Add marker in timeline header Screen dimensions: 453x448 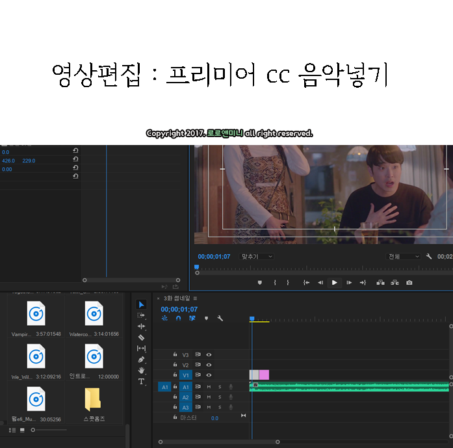[206, 318]
